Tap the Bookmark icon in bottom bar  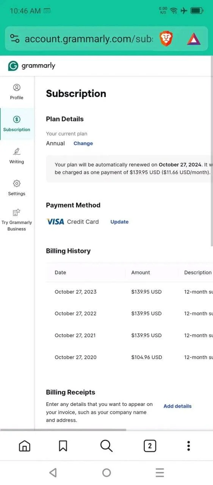[63, 446]
